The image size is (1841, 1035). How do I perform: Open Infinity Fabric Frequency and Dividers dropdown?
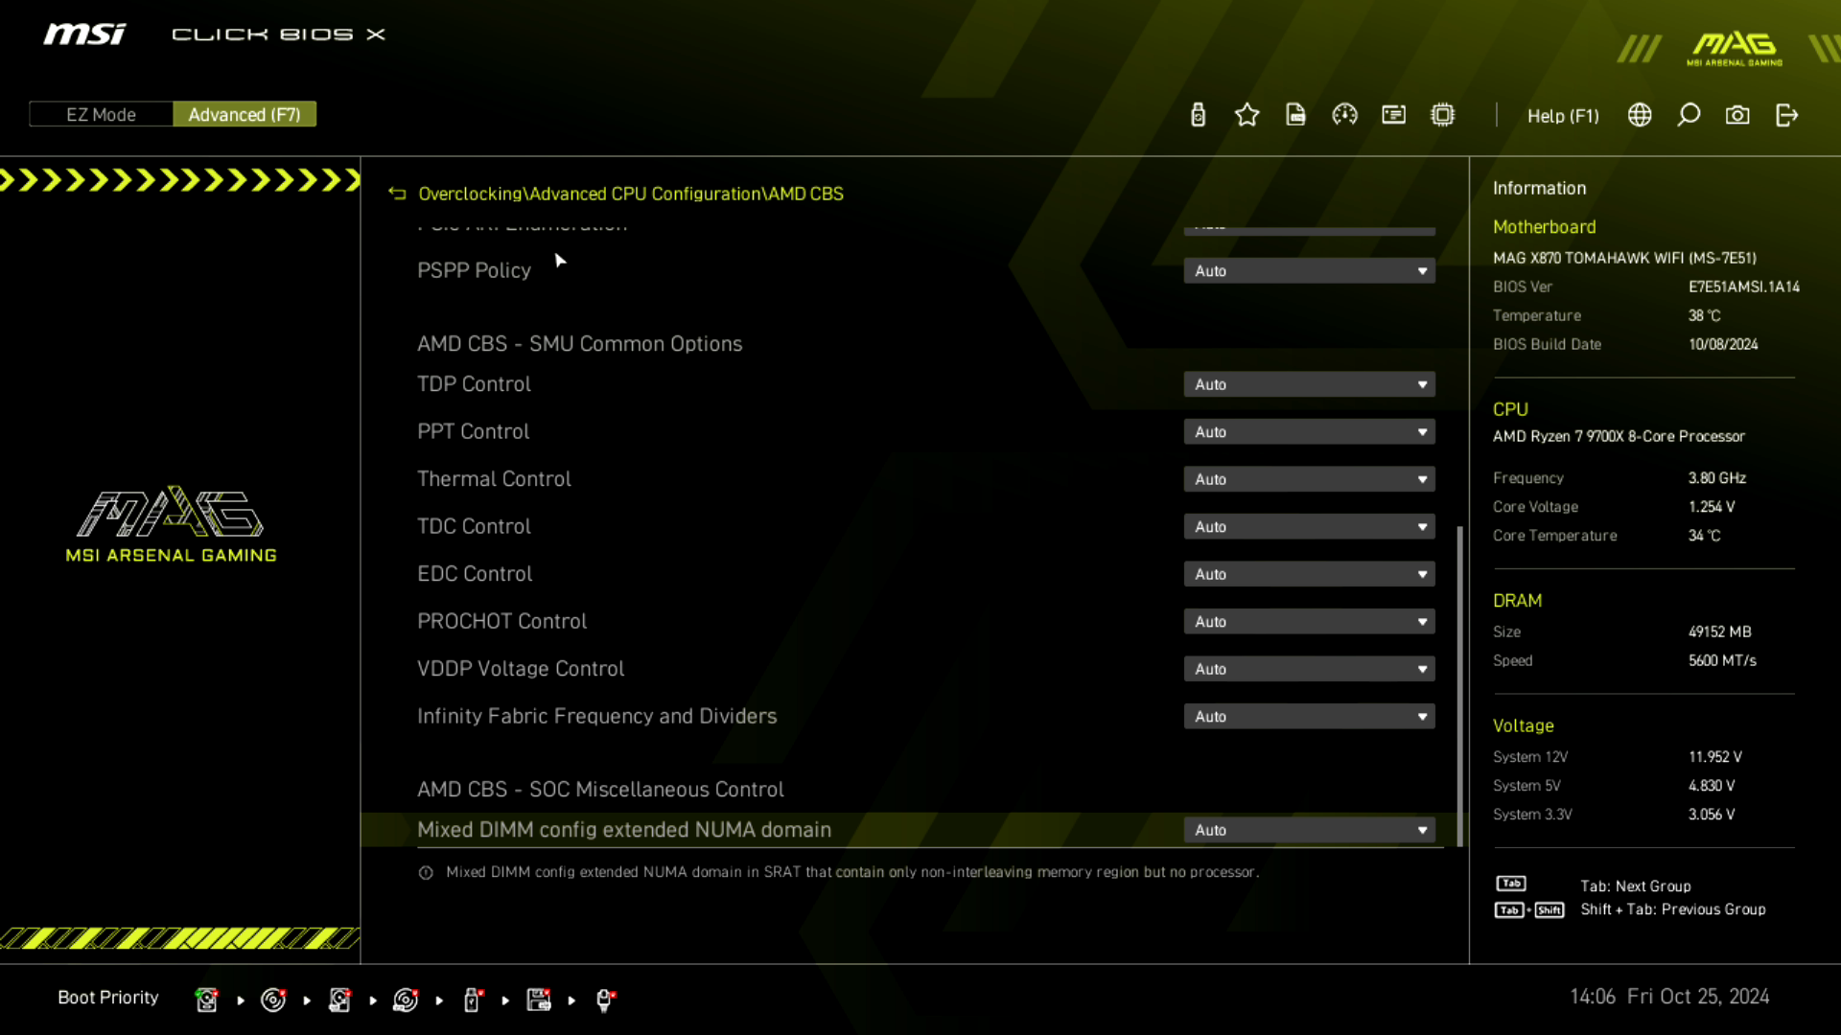tap(1309, 717)
